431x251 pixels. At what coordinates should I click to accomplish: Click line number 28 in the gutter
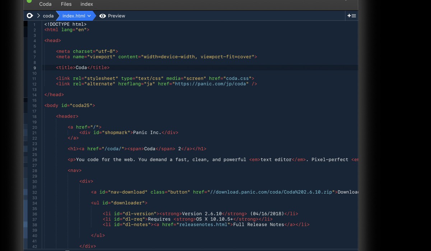click(x=34, y=171)
